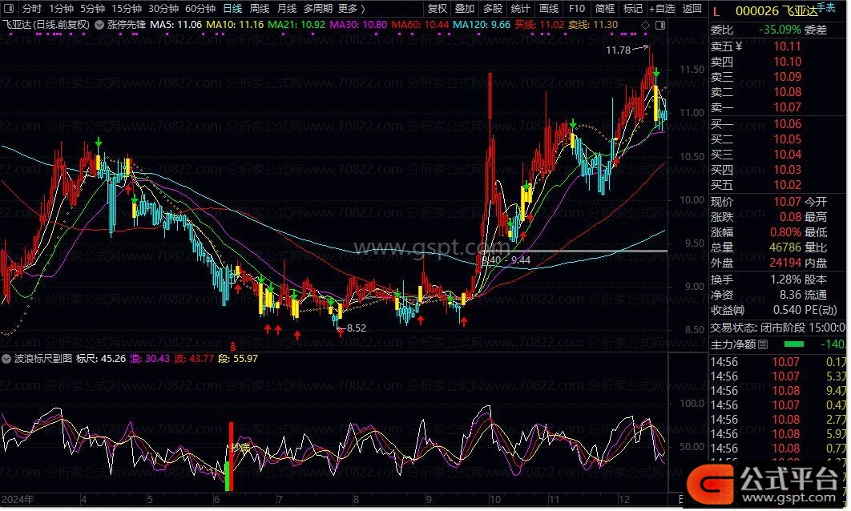Select the 买二 price 10.05

(x=787, y=139)
